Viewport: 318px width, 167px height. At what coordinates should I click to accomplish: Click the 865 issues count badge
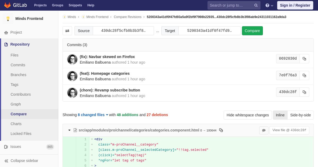[50, 147]
